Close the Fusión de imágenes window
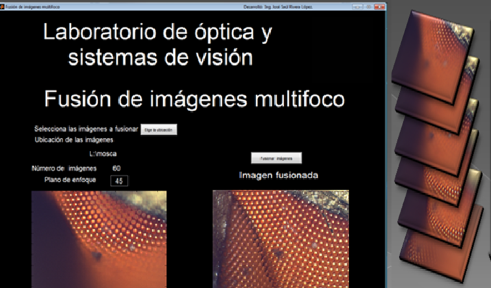491x288 pixels. pyautogui.click(x=379, y=7)
